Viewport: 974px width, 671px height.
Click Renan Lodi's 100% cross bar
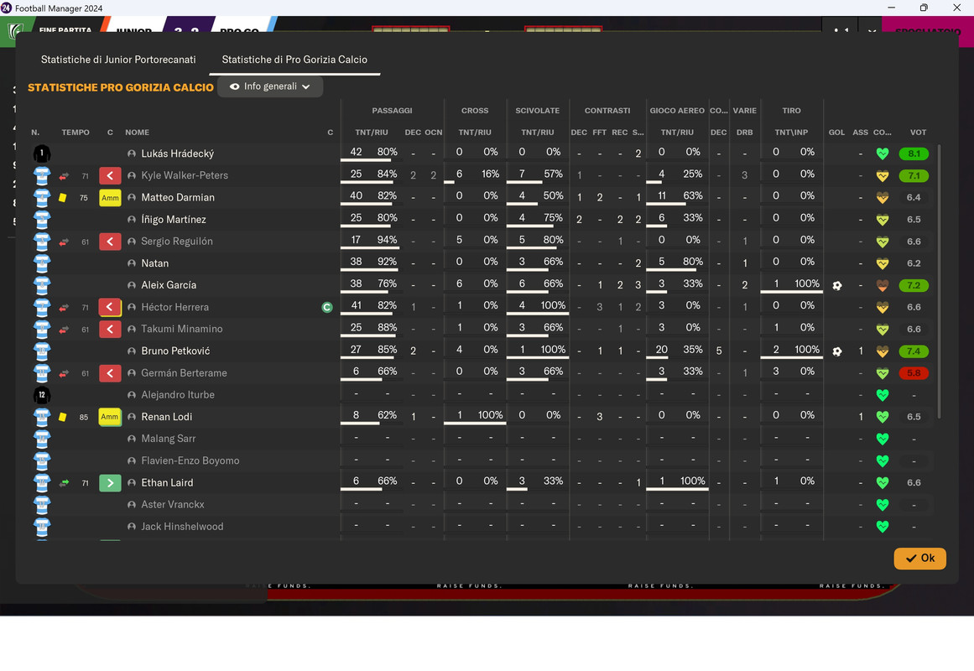tap(475, 424)
